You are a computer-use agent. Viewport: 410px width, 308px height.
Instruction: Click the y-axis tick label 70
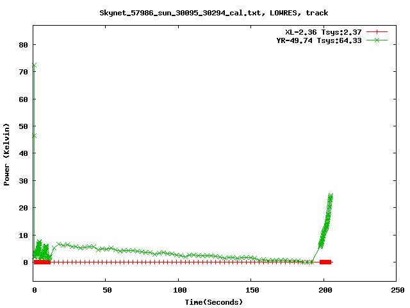pos(23,72)
